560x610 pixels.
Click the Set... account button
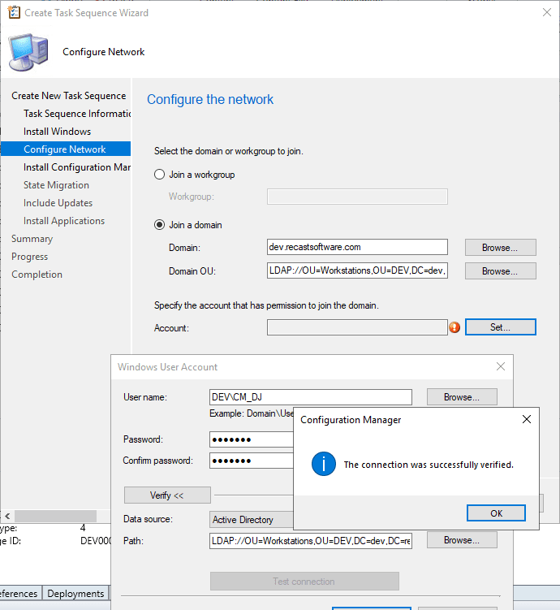pos(500,327)
